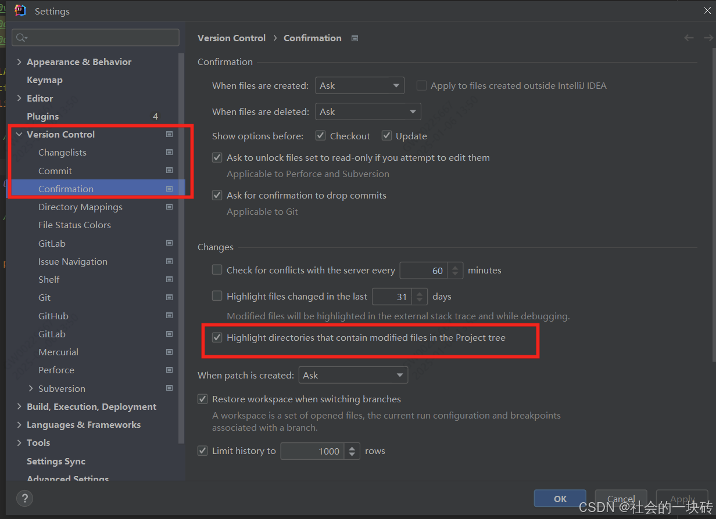The height and width of the screenshot is (519, 716).
Task: Select Directory Mappings page
Action: [80, 207]
